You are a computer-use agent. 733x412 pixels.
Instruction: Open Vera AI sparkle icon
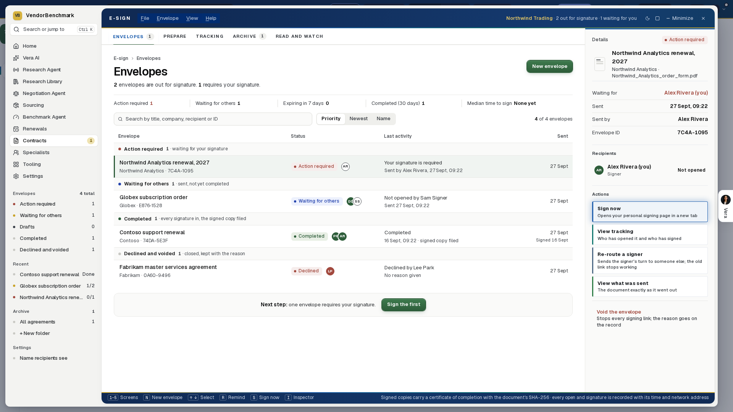point(16,58)
